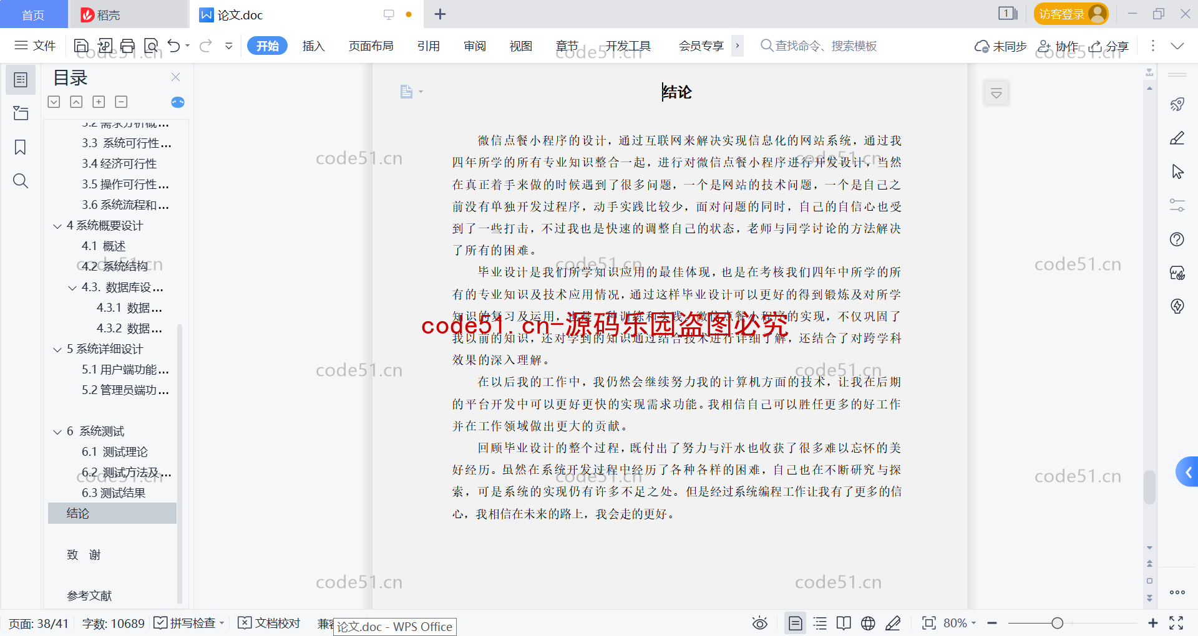1198x636 pixels.
Task: Open the Bookmarks icon in left sidebar
Action: pos(21,147)
